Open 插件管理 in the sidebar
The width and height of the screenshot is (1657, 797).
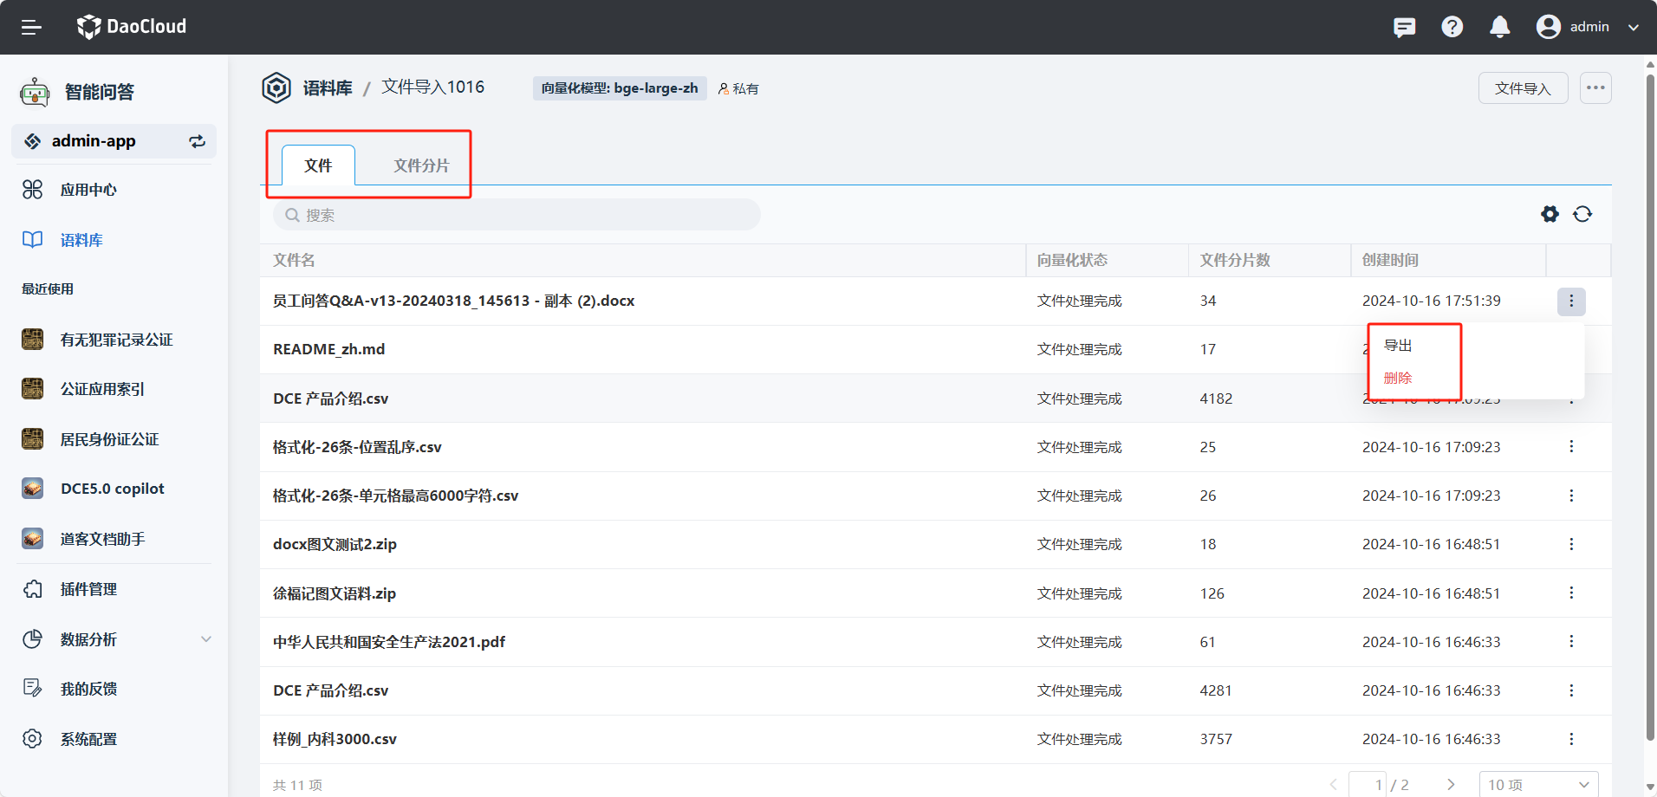click(88, 589)
